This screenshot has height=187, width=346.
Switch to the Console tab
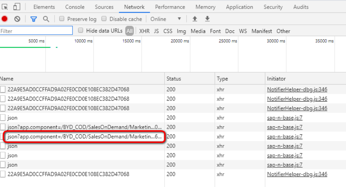coord(75,7)
